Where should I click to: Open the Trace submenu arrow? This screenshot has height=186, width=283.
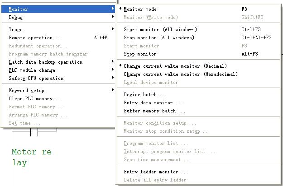pos(113,30)
